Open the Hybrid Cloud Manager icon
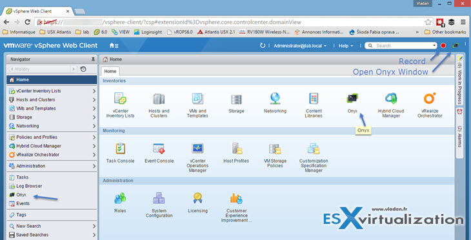 coord(391,99)
